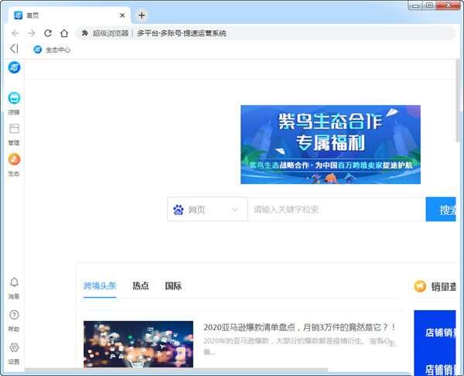Open the 管理 management icon
This screenshot has height=376, width=464.
[x=14, y=128]
